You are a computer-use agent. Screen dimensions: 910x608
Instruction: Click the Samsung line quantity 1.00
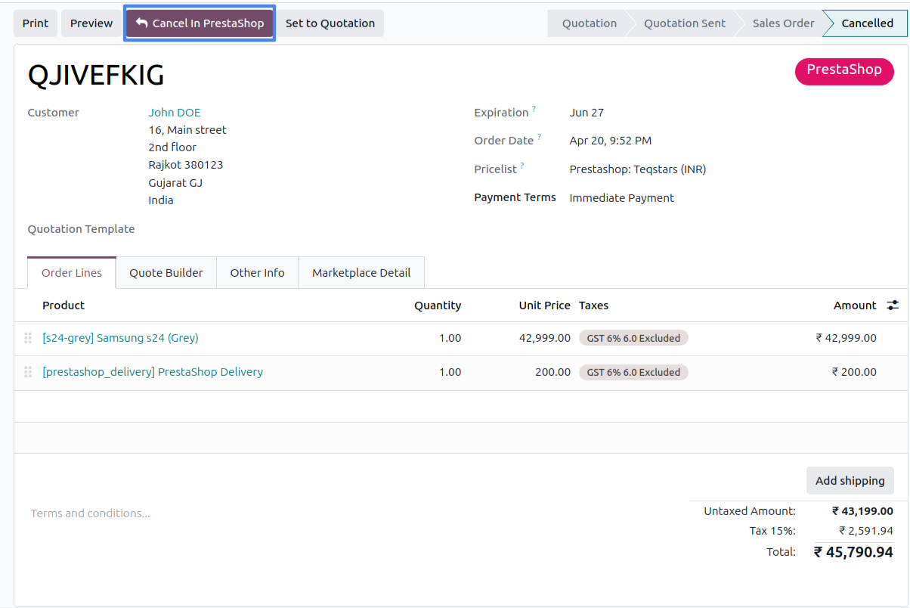click(450, 338)
